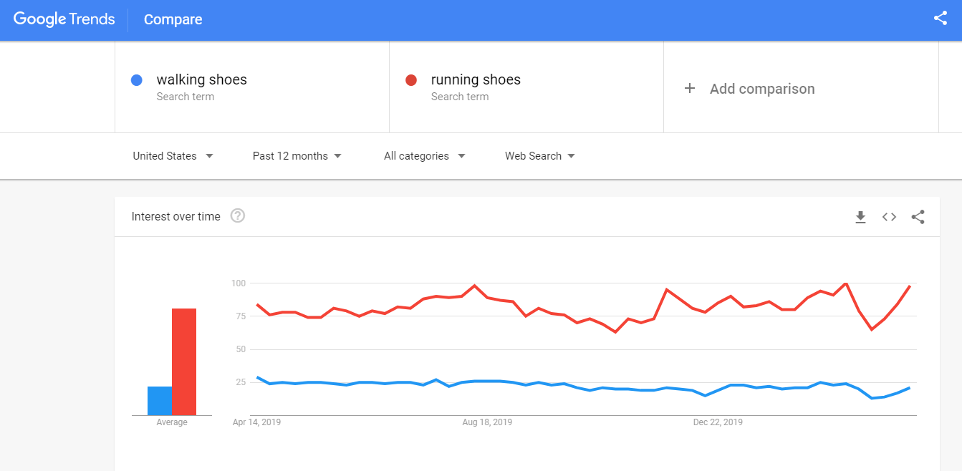
Task: Click the plus icon next to Add comparison
Action: (690, 88)
